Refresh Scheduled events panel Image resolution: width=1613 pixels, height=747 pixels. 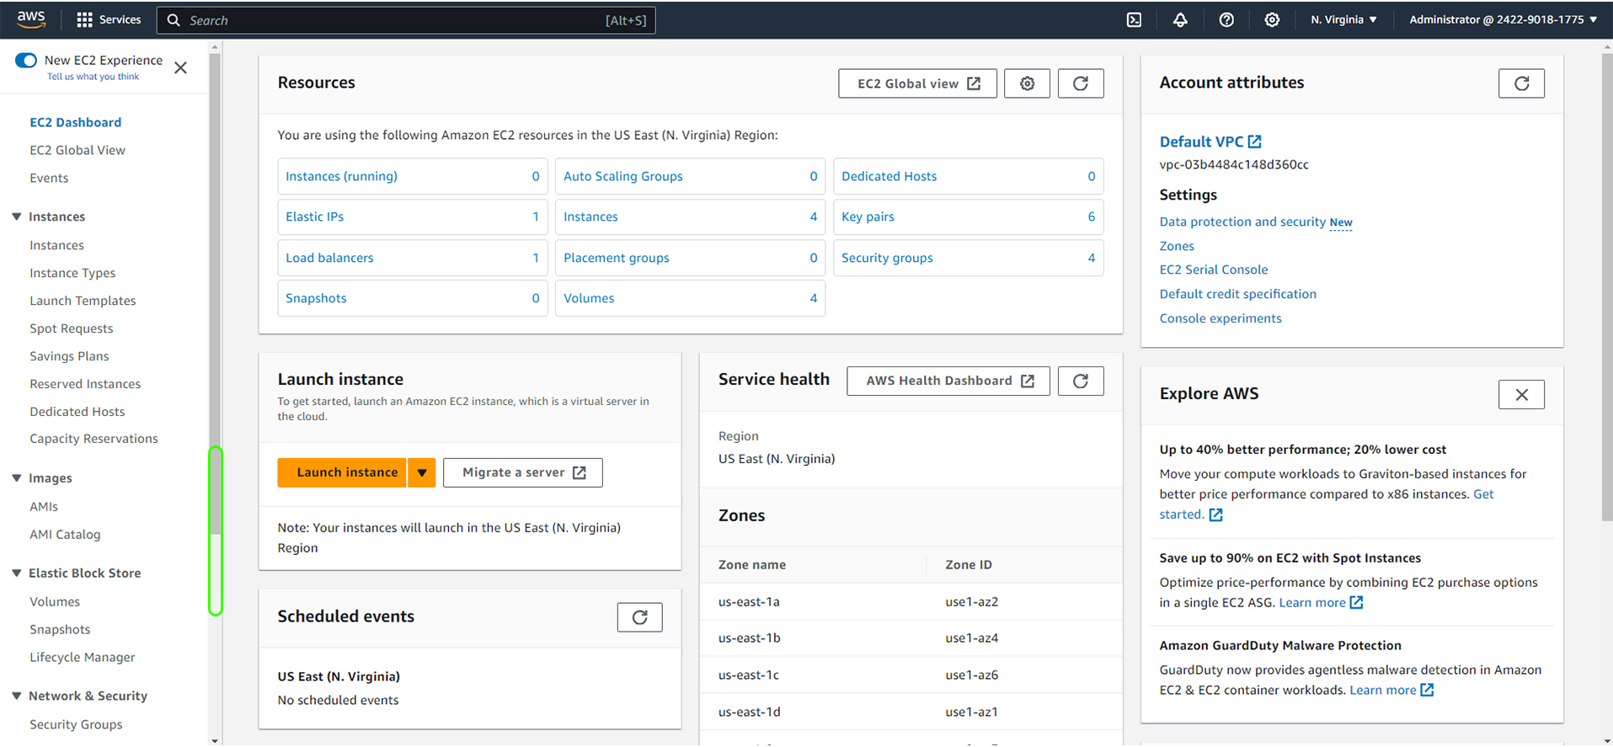click(x=639, y=617)
